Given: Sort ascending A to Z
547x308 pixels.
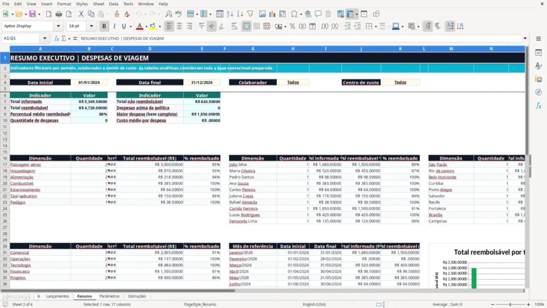Looking at the screenshot, I should pos(230,14).
